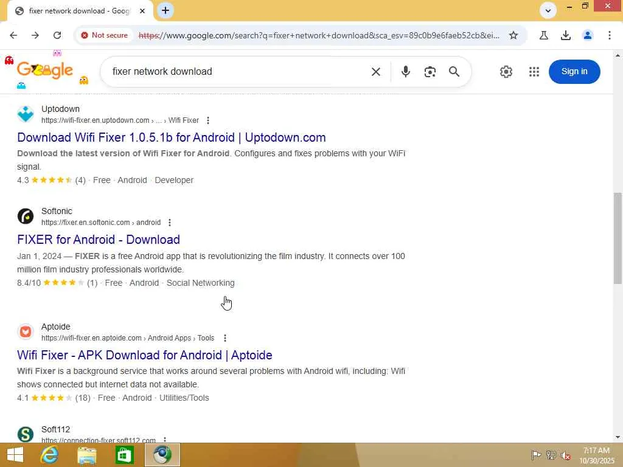Show Not secure site information

point(105,35)
